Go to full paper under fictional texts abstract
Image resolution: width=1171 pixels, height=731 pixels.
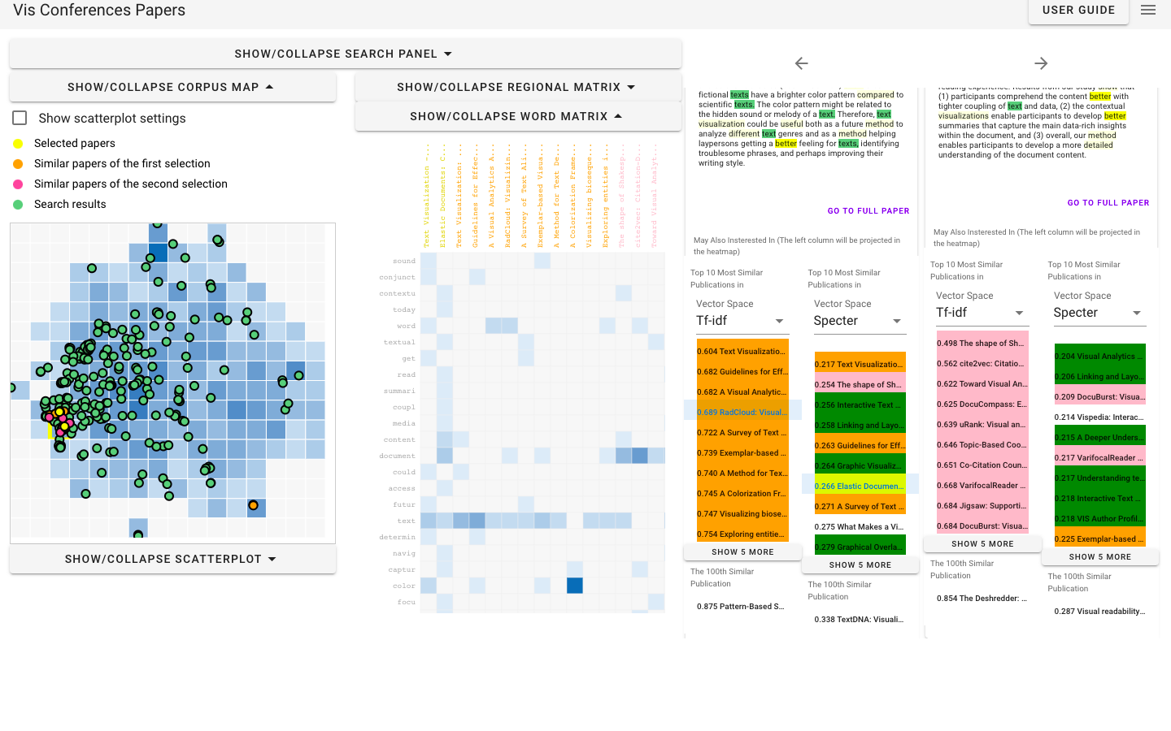click(x=868, y=211)
